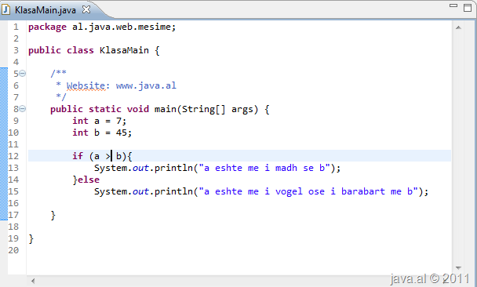Click line number 12 in the gutter
The image size is (477, 287).
[x=13, y=156]
